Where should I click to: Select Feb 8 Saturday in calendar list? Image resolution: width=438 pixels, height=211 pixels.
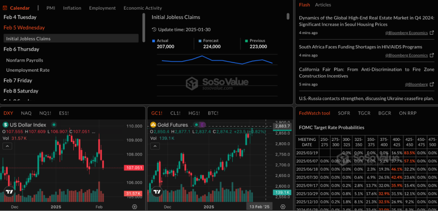tap(21, 91)
